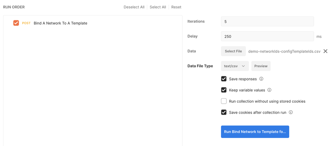
Task: Click Deselect All in the run order header
Action: pos(134,7)
